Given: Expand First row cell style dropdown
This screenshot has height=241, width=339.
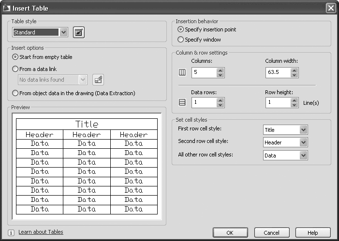Looking at the screenshot, I should 303,130.
